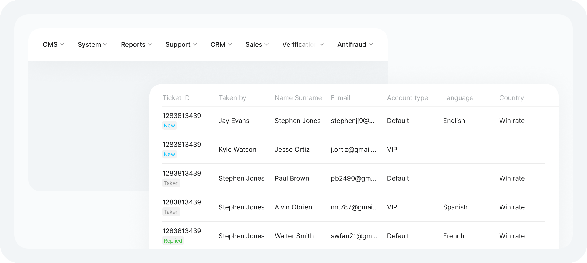Click the Account type column header
The width and height of the screenshot is (587, 263).
(x=407, y=98)
